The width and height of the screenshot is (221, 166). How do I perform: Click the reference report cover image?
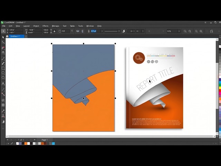pos(154,88)
